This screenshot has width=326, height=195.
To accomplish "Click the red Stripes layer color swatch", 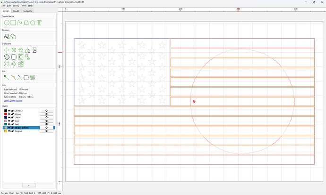I will pyautogui.click(x=6, y=114).
